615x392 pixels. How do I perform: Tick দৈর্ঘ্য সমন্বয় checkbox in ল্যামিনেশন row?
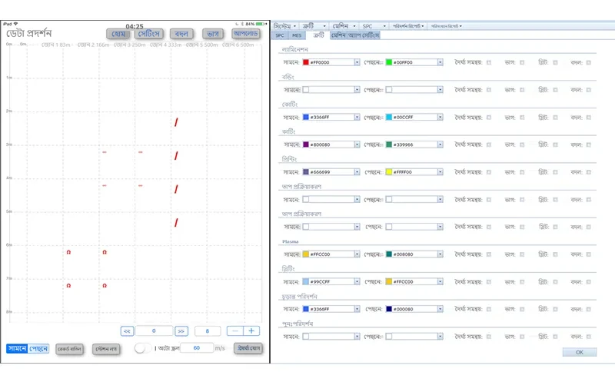[x=489, y=62]
